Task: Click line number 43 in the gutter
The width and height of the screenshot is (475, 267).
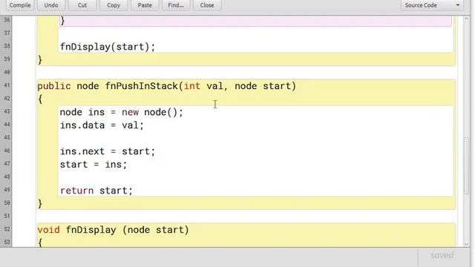Action: click(7, 111)
